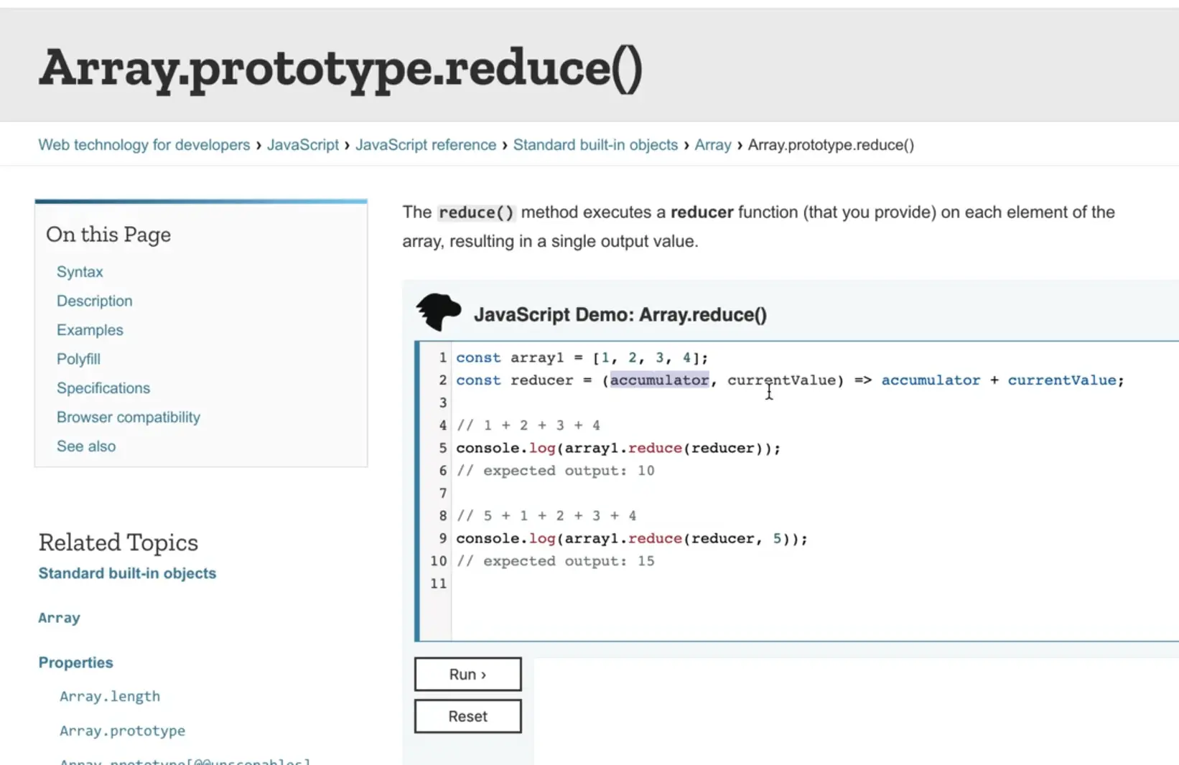Select Array in Related Topics
Image resolution: width=1179 pixels, height=765 pixels.
click(x=59, y=618)
